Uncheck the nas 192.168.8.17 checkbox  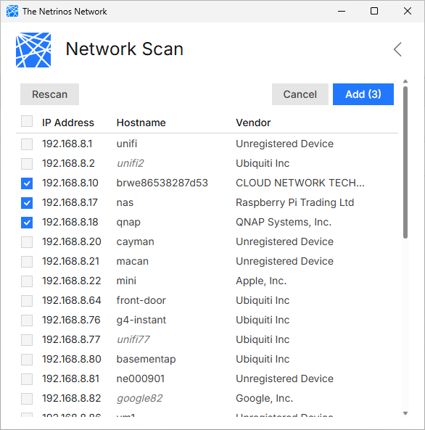(27, 203)
